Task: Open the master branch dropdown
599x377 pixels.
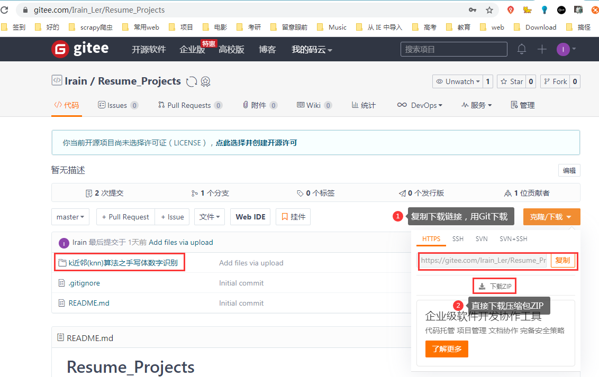Action: point(70,217)
